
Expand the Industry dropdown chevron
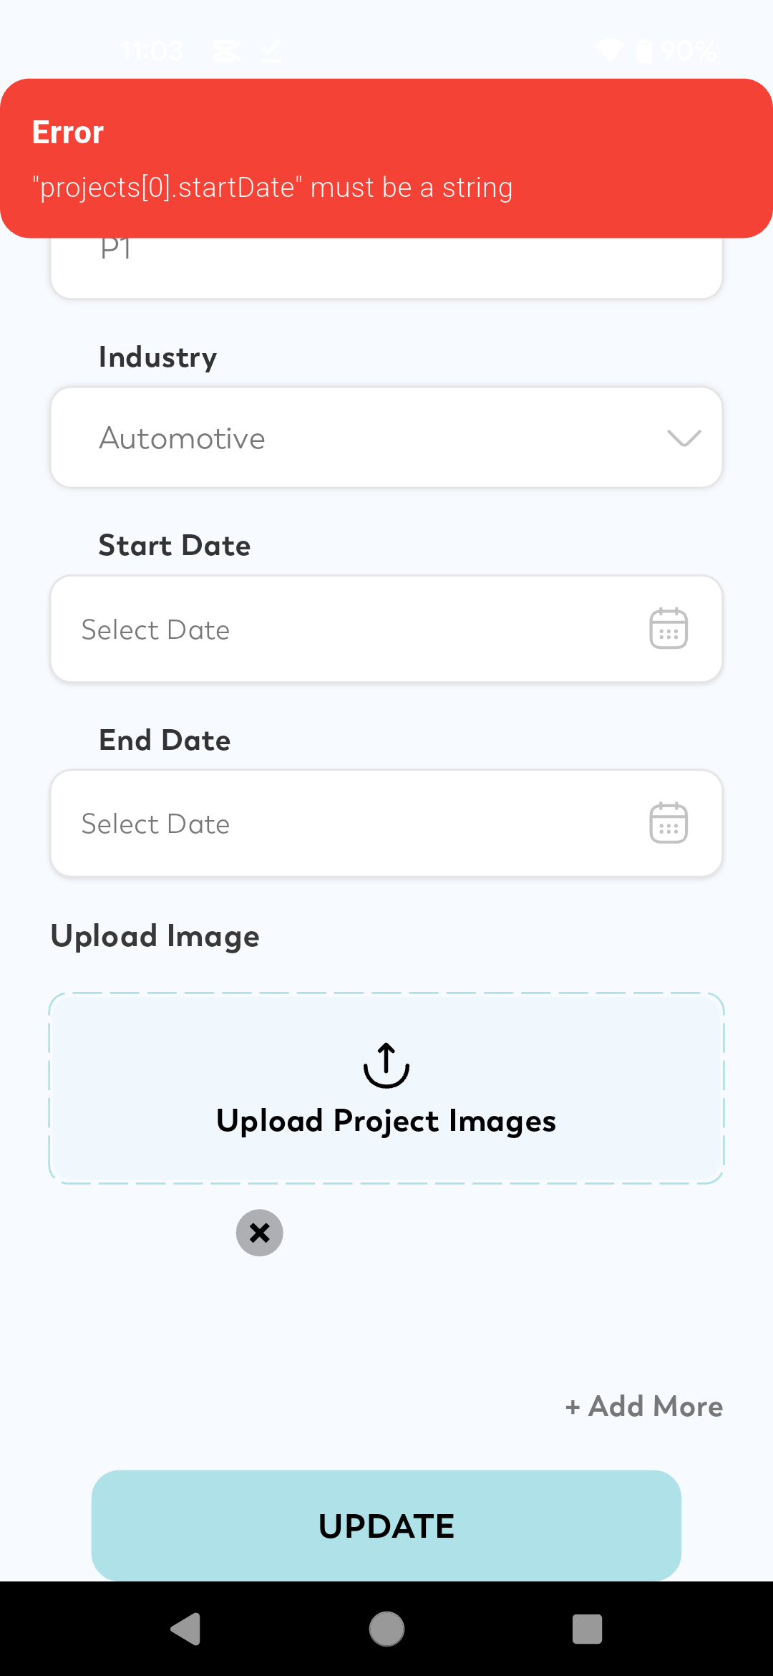[x=684, y=438]
